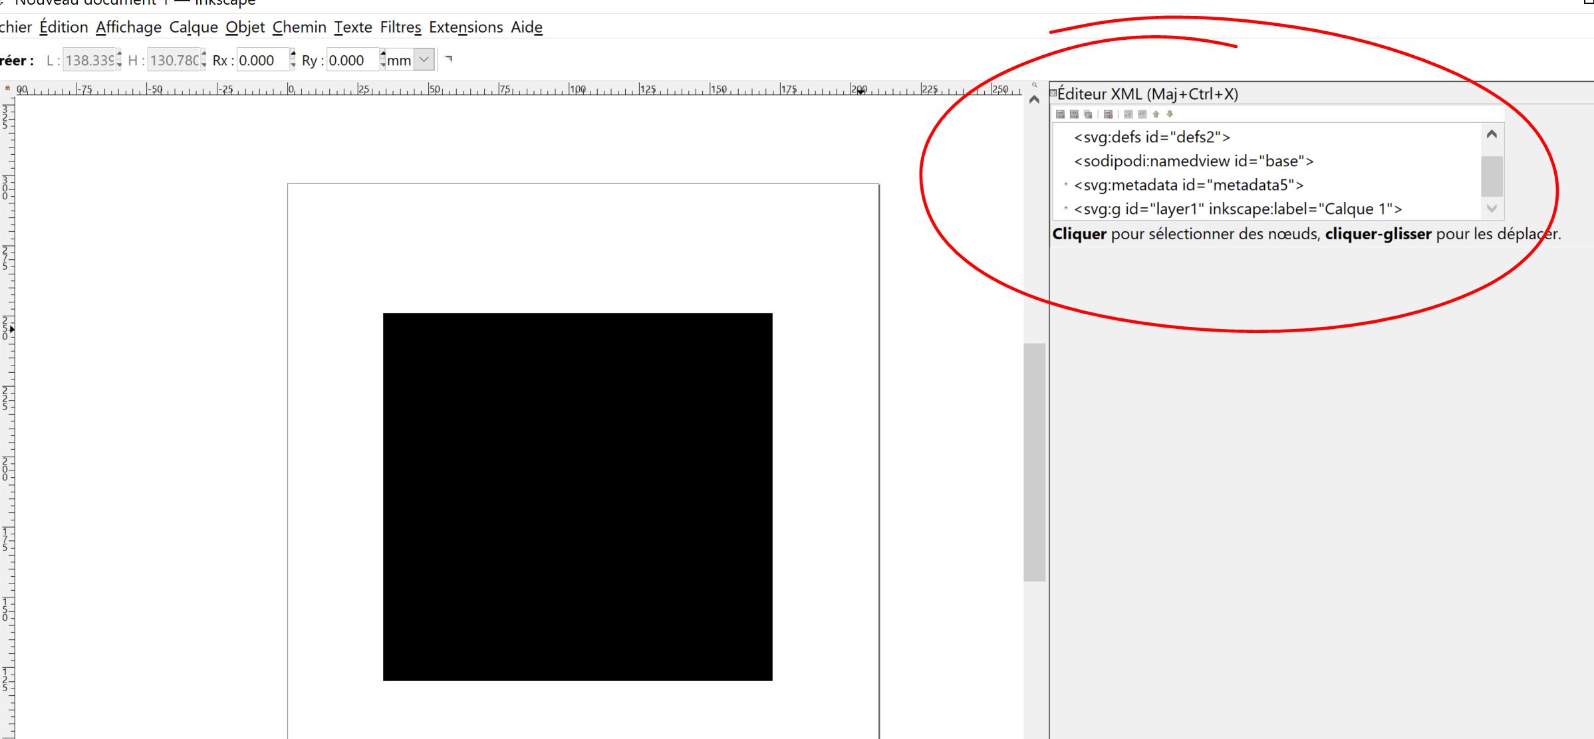Image resolution: width=1594 pixels, height=739 pixels.
Task: Click the small icon beside Éditeur XML title
Action: [1053, 93]
